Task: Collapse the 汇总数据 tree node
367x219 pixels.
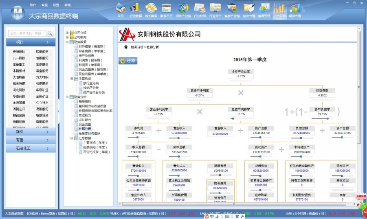Action: [x=72, y=138]
